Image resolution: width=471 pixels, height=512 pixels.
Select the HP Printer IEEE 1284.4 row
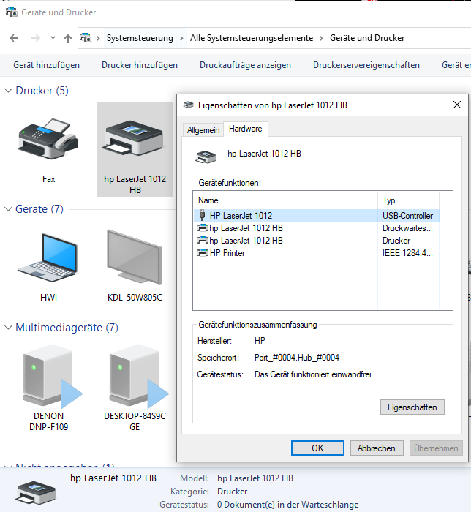(316, 253)
